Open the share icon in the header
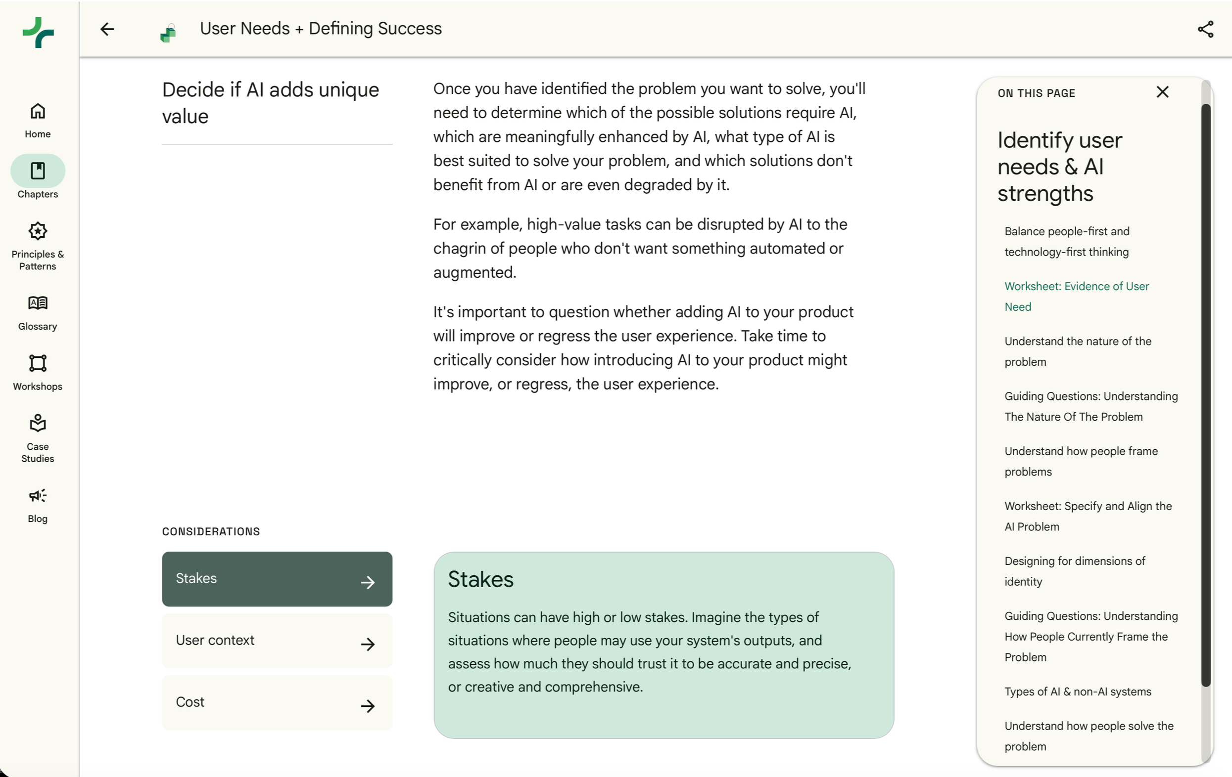This screenshot has height=777, width=1232. click(1205, 29)
